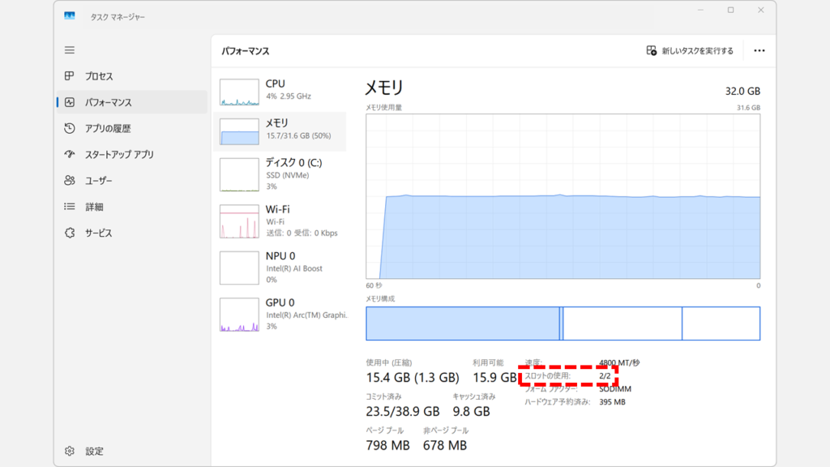This screenshot has height=467, width=830.
Task: Click the 設定 gear icon
Action: pyautogui.click(x=70, y=451)
